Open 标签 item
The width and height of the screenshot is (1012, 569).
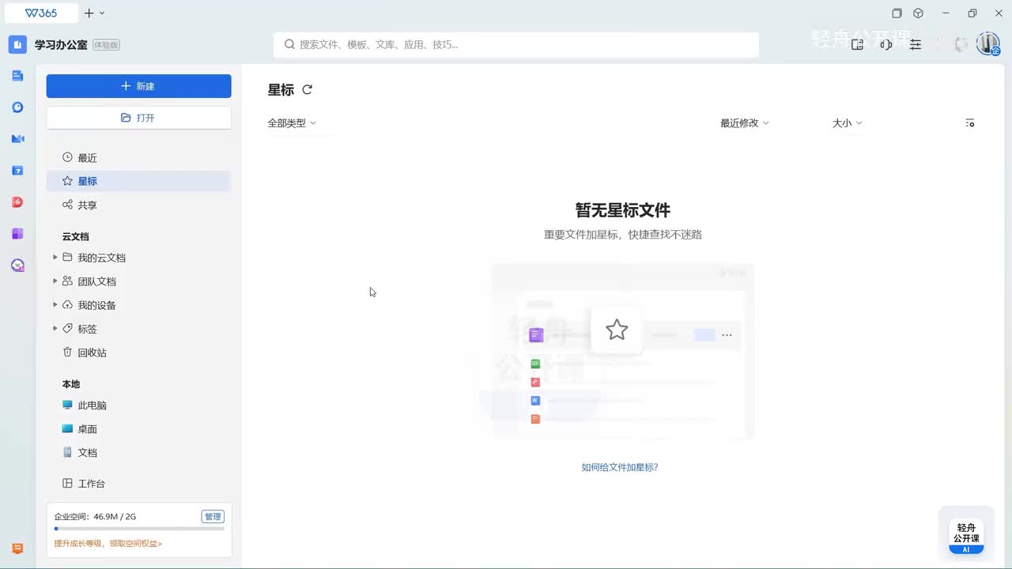pos(87,329)
